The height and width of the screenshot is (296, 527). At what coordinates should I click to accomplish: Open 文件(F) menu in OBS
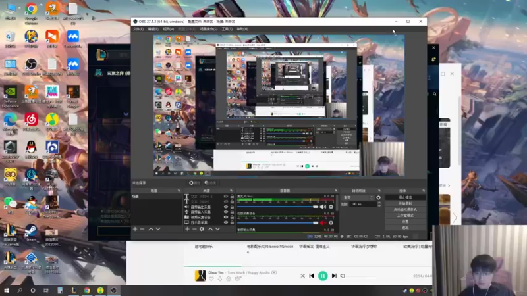pyautogui.click(x=138, y=29)
